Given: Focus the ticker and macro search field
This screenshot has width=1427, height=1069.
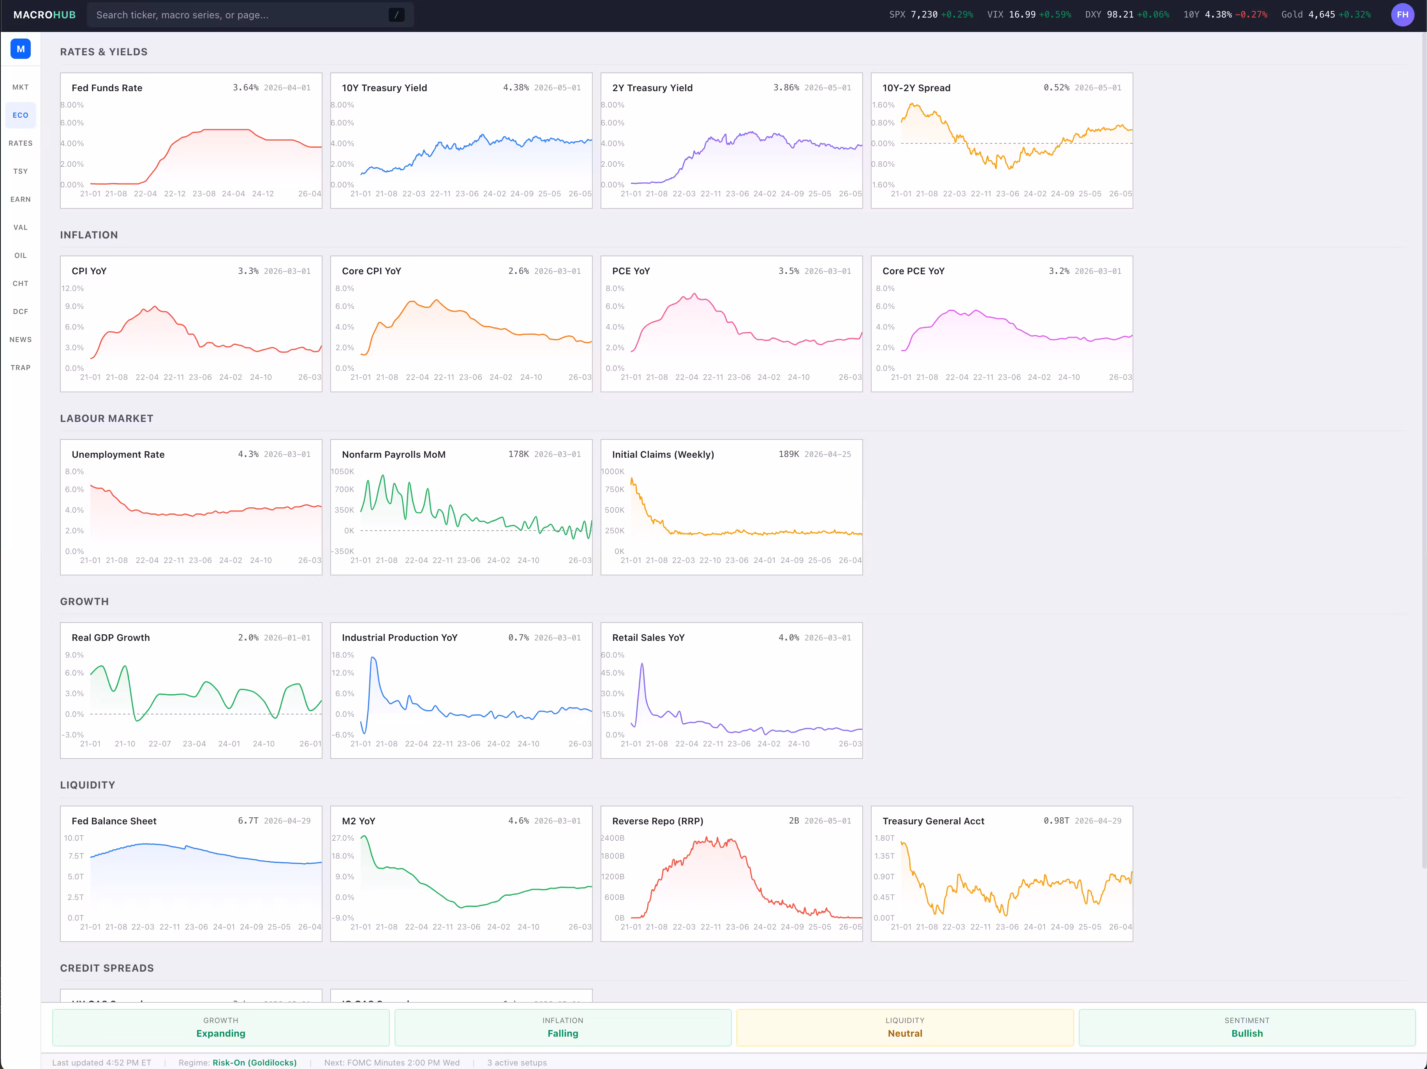Looking at the screenshot, I should (x=250, y=15).
